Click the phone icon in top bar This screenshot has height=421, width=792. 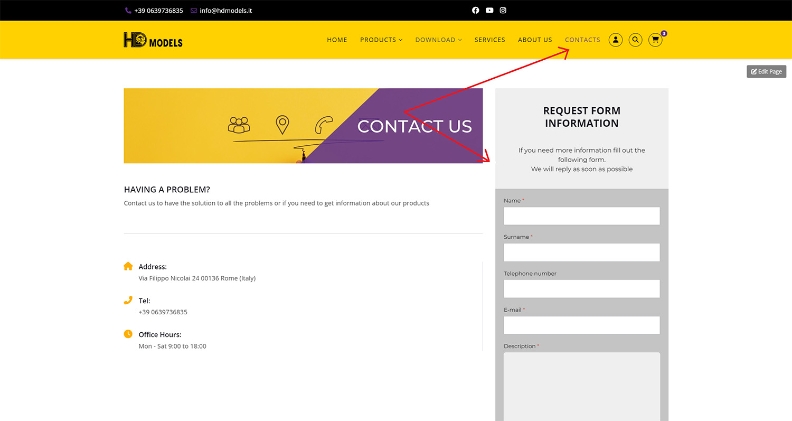(x=128, y=11)
